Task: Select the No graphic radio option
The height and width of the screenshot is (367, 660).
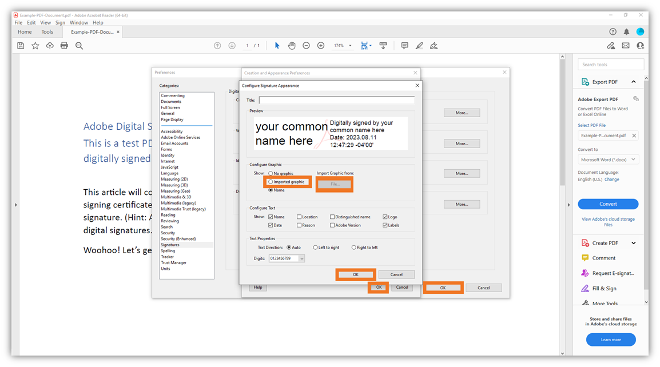Action: 271,173
